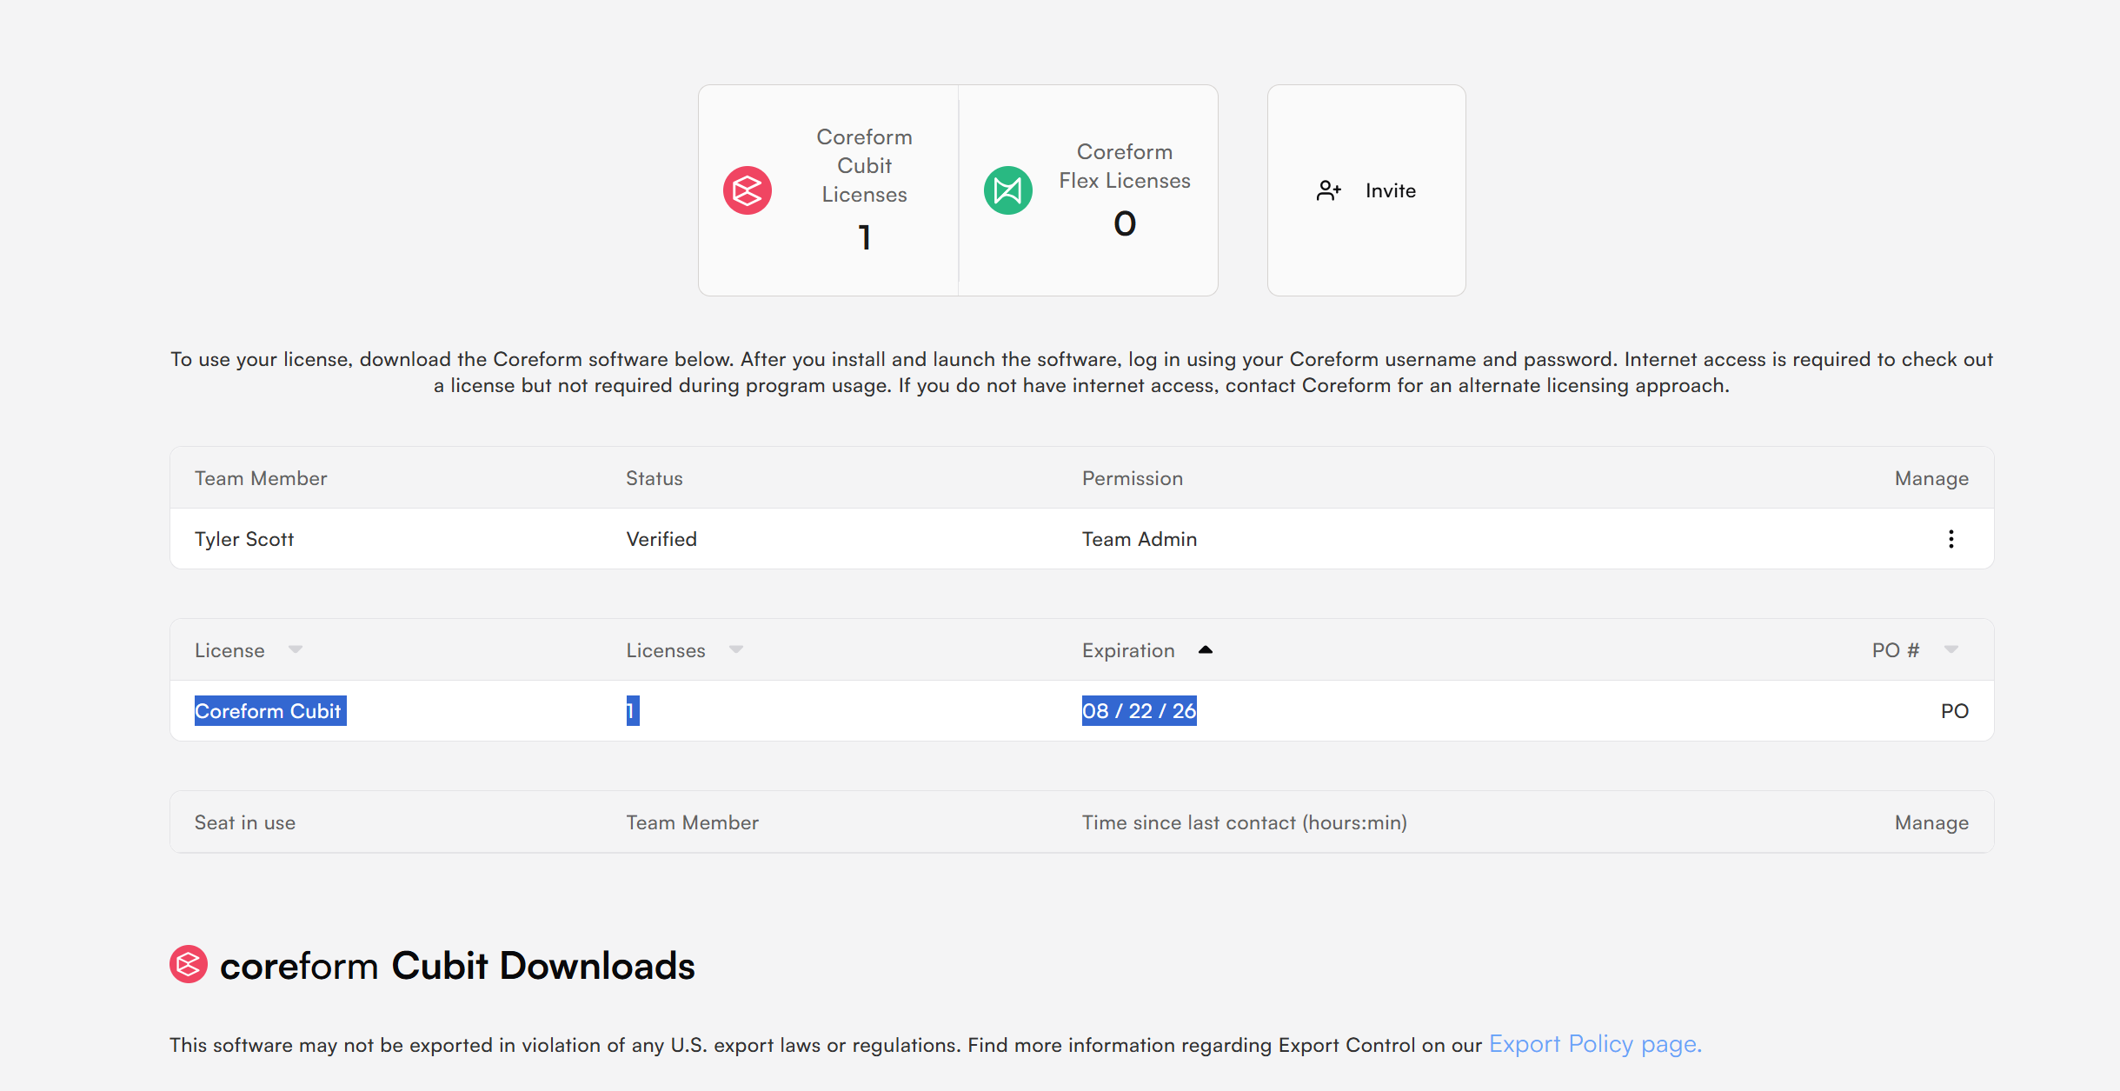
Task: Click the PO # column header label
Action: coord(1896,650)
